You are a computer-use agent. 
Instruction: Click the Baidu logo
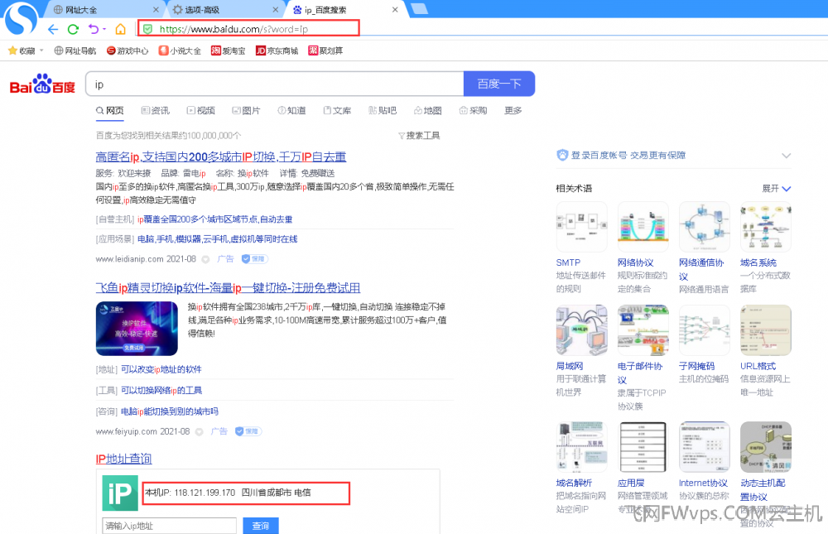point(42,84)
